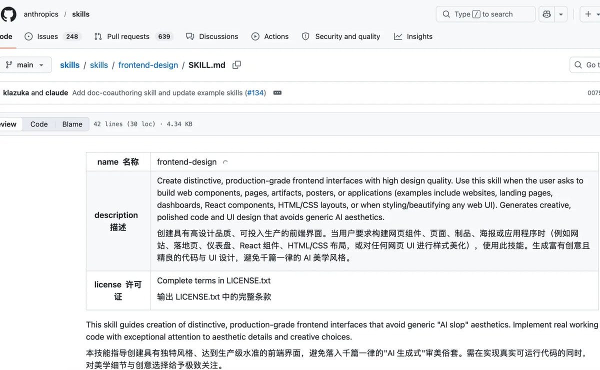The image size is (600, 370).
Task: Click the Issues circle icon
Action: pyautogui.click(x=28, y=36)
